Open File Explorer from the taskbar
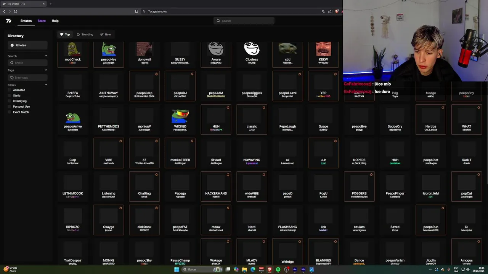The width and height of the screenshot is (488, 274). (x=244, y=269)
